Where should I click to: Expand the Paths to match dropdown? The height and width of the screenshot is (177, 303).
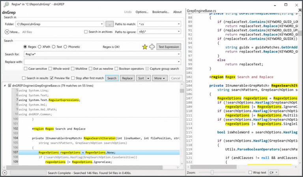coord(179,24)
